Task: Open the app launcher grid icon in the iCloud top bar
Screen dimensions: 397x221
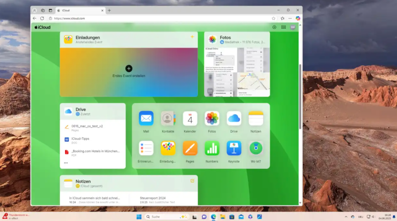Action: [x=283, y=27]
